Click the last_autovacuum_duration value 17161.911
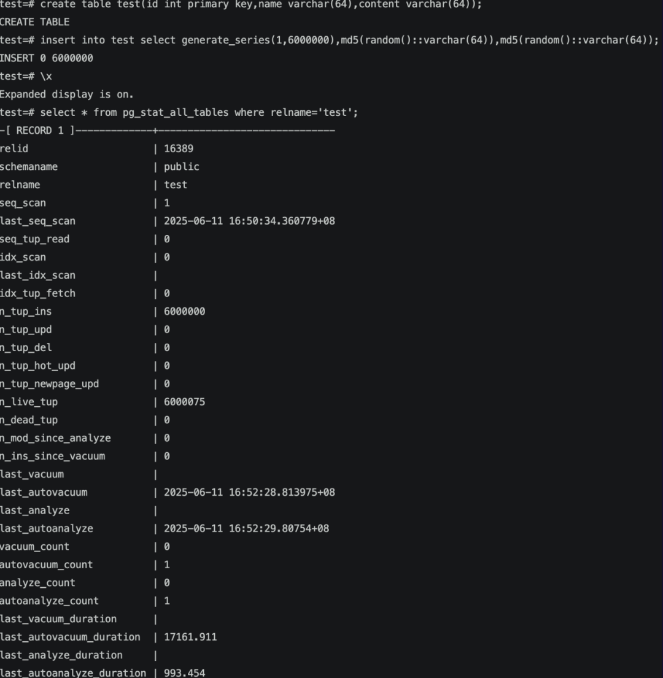This screenshot has height=678, width=663. (x=190, y=637)
